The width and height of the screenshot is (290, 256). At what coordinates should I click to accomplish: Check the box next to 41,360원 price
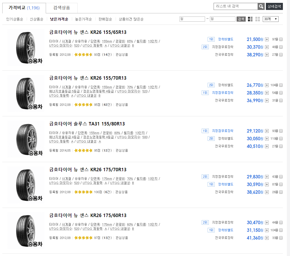pyautogui.click(x=281, y=238)
